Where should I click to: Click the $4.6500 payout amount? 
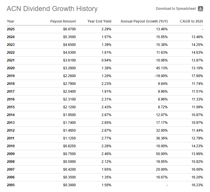coord(69,45)
